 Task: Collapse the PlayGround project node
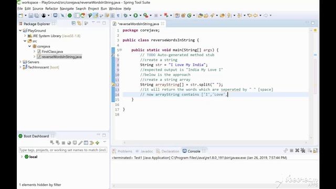click(20, 30)
